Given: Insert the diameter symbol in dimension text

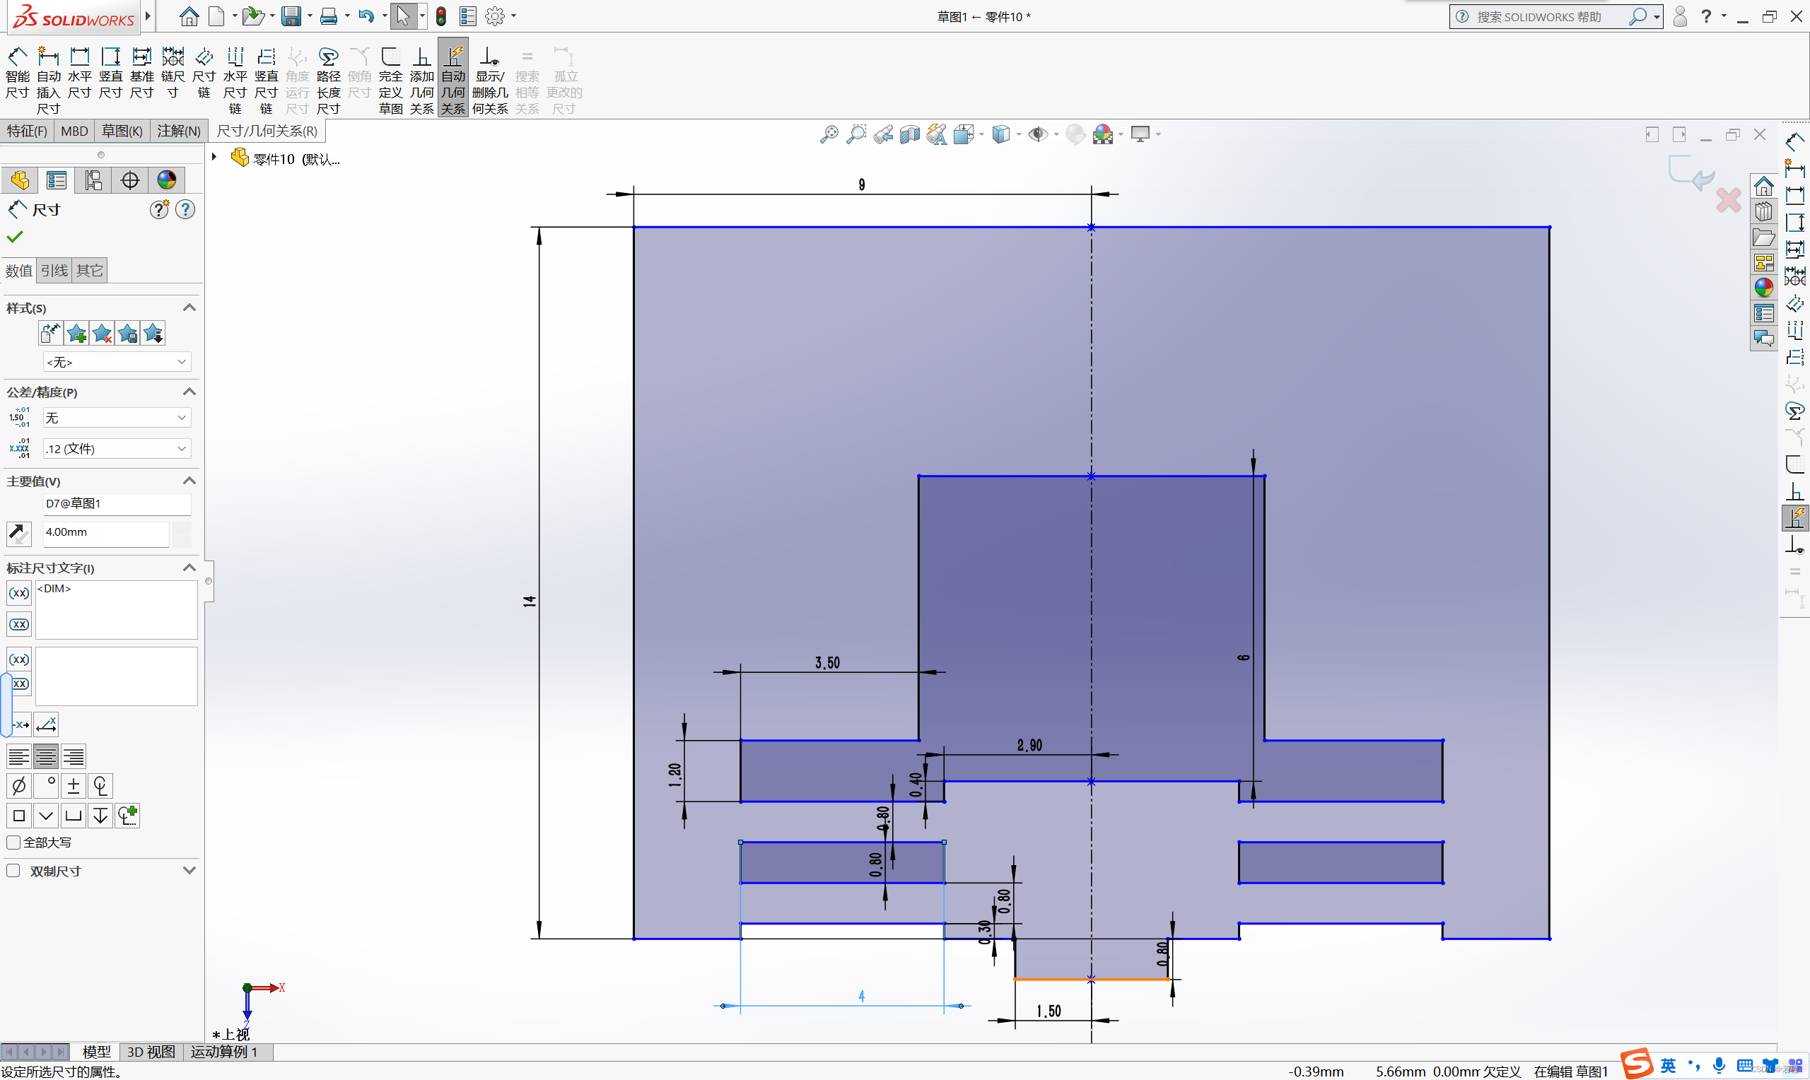Looking at the screenshot, I should [x=19, y=785].
